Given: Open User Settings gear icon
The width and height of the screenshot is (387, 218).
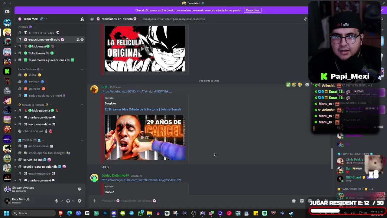Looking at the screenshot, I should pyautogui.click(x=80, y=201).
